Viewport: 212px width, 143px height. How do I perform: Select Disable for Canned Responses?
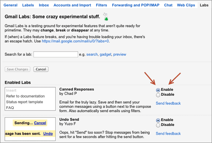pyautogui.click(x=158, y=95)
